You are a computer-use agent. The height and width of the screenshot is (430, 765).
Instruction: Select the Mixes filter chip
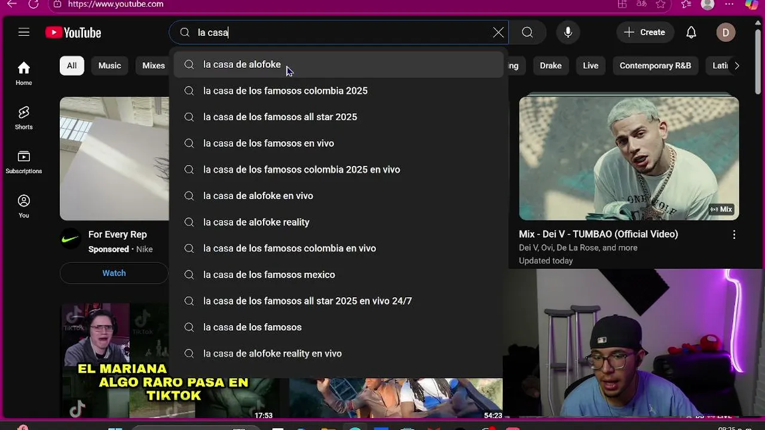154,66
